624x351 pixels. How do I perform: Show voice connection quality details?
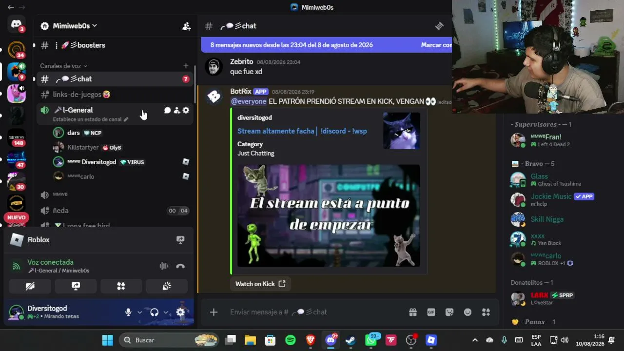coord(17,266)
